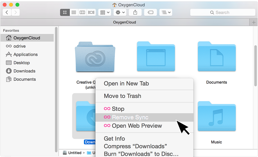Select the Desktop folder icon with window glyph
The height and width of the screenshot is (157, 258).
[x=156, y=56]
